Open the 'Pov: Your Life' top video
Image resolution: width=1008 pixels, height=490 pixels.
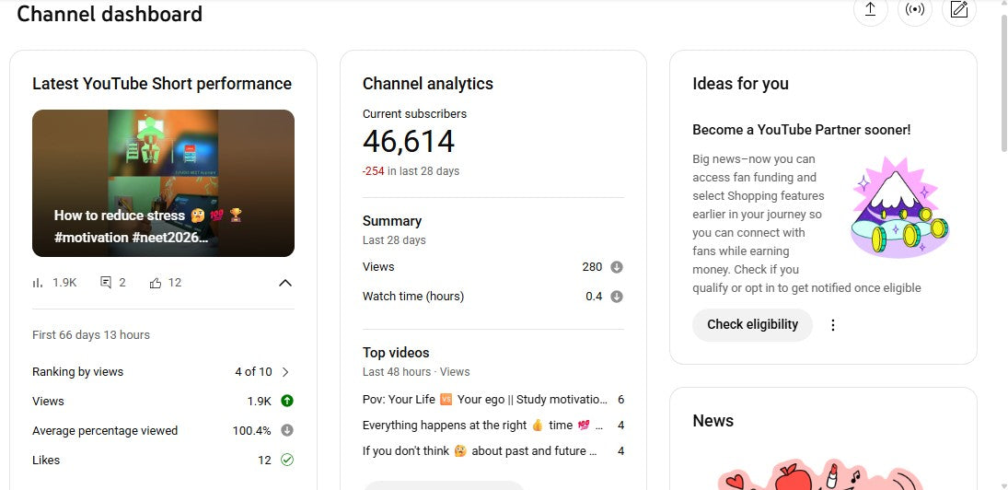[x=485, y=400]
